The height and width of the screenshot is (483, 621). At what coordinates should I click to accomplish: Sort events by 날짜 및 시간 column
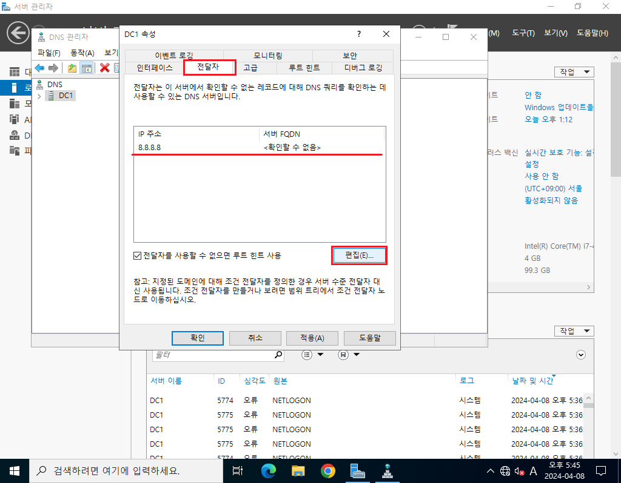click(532, 381)
